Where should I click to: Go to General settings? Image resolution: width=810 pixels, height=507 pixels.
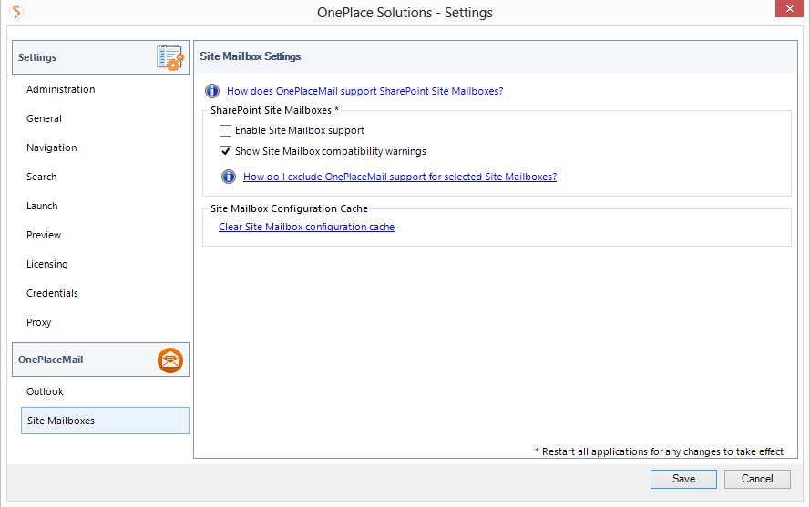tap(45, 118)
